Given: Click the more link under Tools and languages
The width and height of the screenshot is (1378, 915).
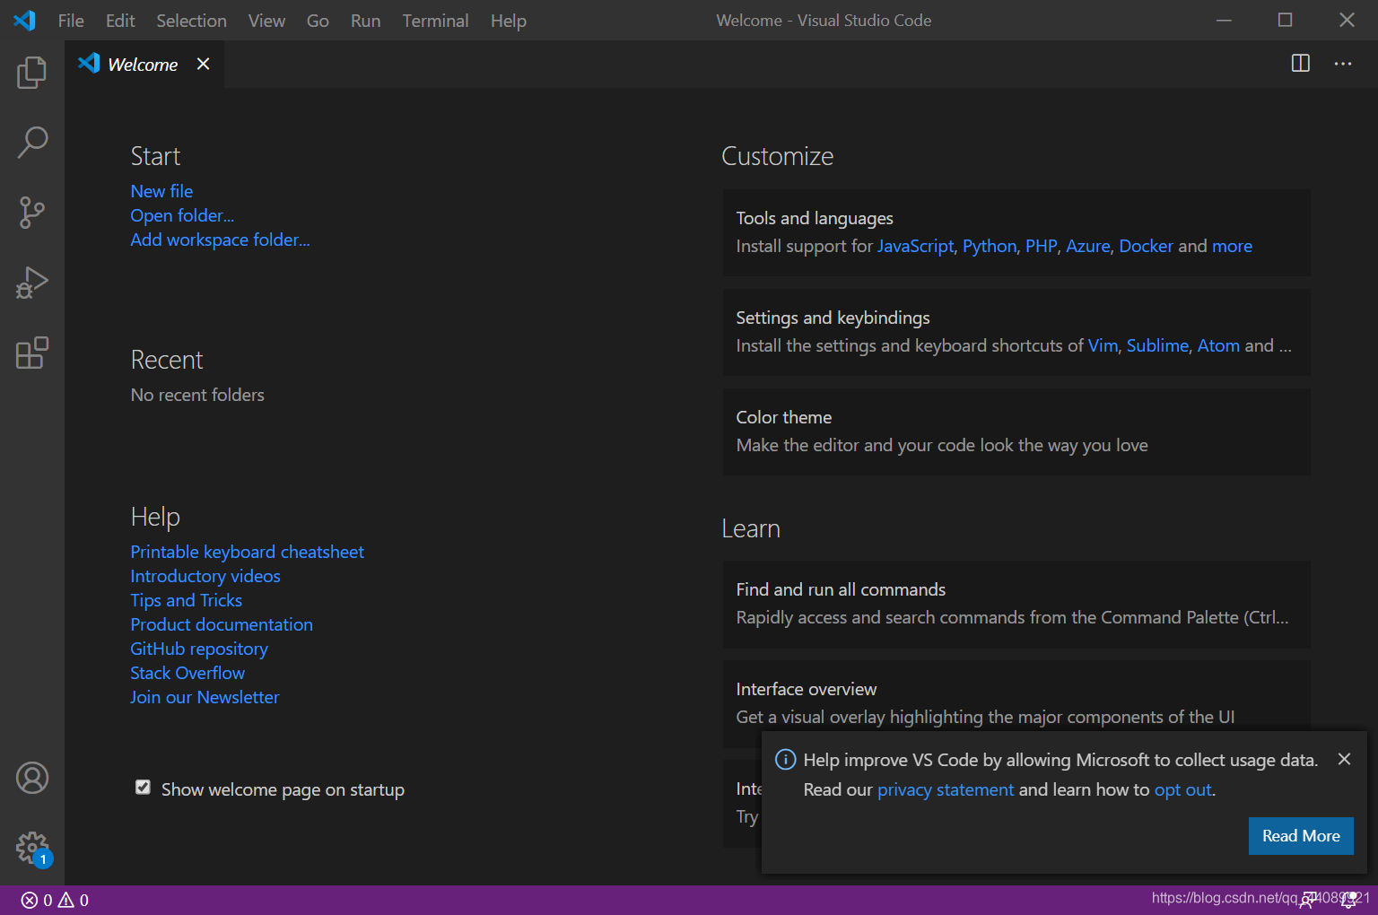Looking at the screenshot, I should pos(1232,246).
